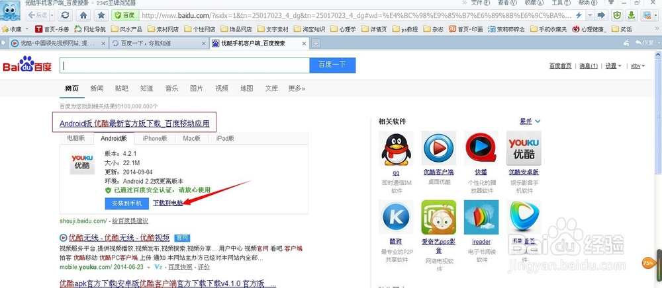The image size is (662, 288).
Task: Click the favorites star icon in the toolbar
Action: (x=101, y=15)
